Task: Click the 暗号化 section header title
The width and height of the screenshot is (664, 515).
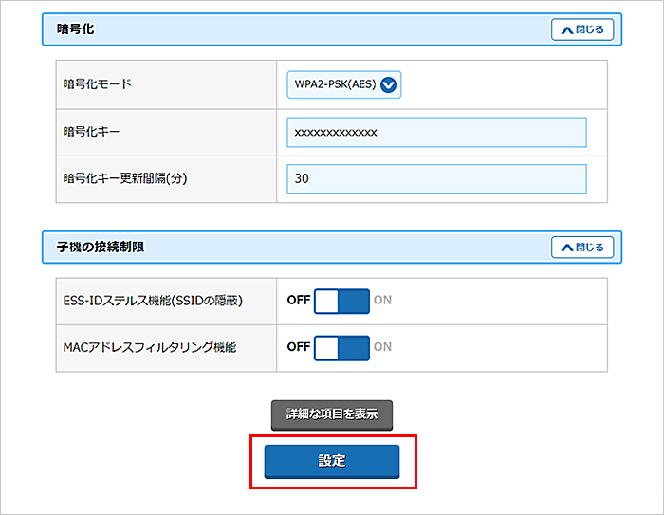Action: [x=76, y=29]
